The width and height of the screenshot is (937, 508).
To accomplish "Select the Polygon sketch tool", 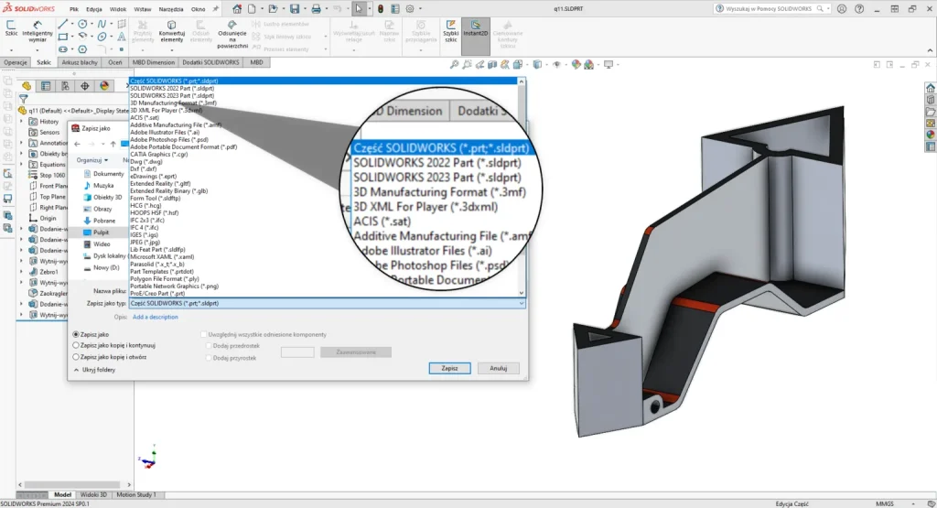I will click(82, 49).
